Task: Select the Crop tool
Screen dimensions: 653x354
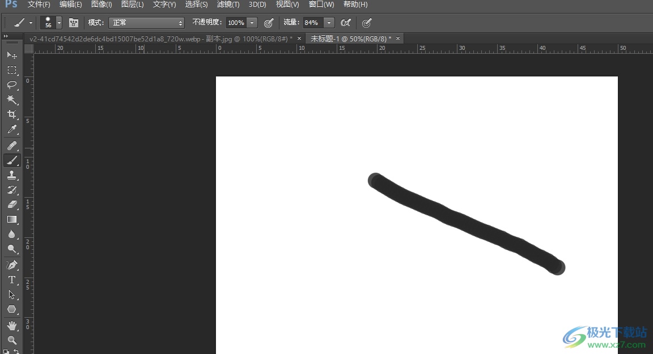Action: [x=12, y=114]
